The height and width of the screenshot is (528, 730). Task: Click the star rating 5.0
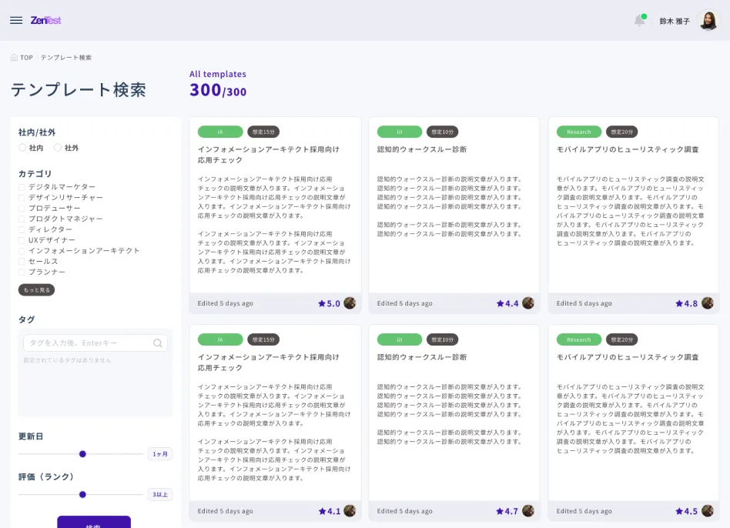tap(329, 304)
